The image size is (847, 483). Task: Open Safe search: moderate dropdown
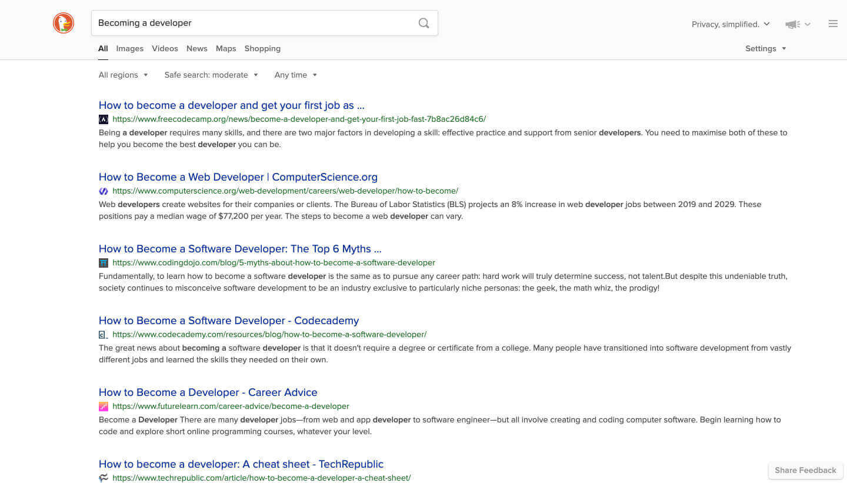click(x=211, y=75)
